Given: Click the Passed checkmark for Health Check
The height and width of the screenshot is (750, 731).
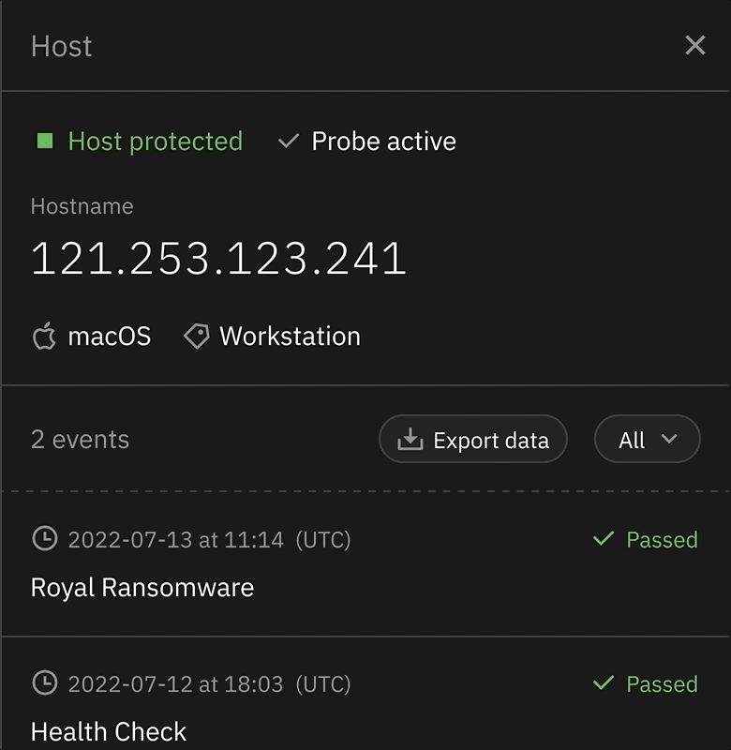Looking at the screenshot, I should (x=604, y=683).
